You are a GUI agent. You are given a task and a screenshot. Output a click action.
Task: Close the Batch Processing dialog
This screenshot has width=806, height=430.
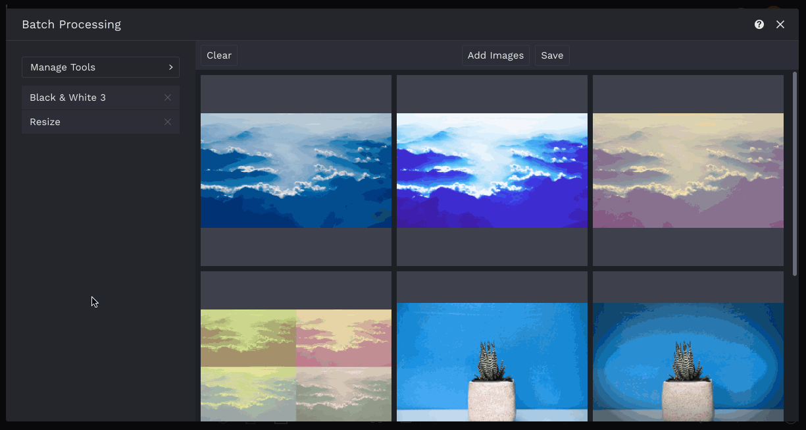click(780, 24)
